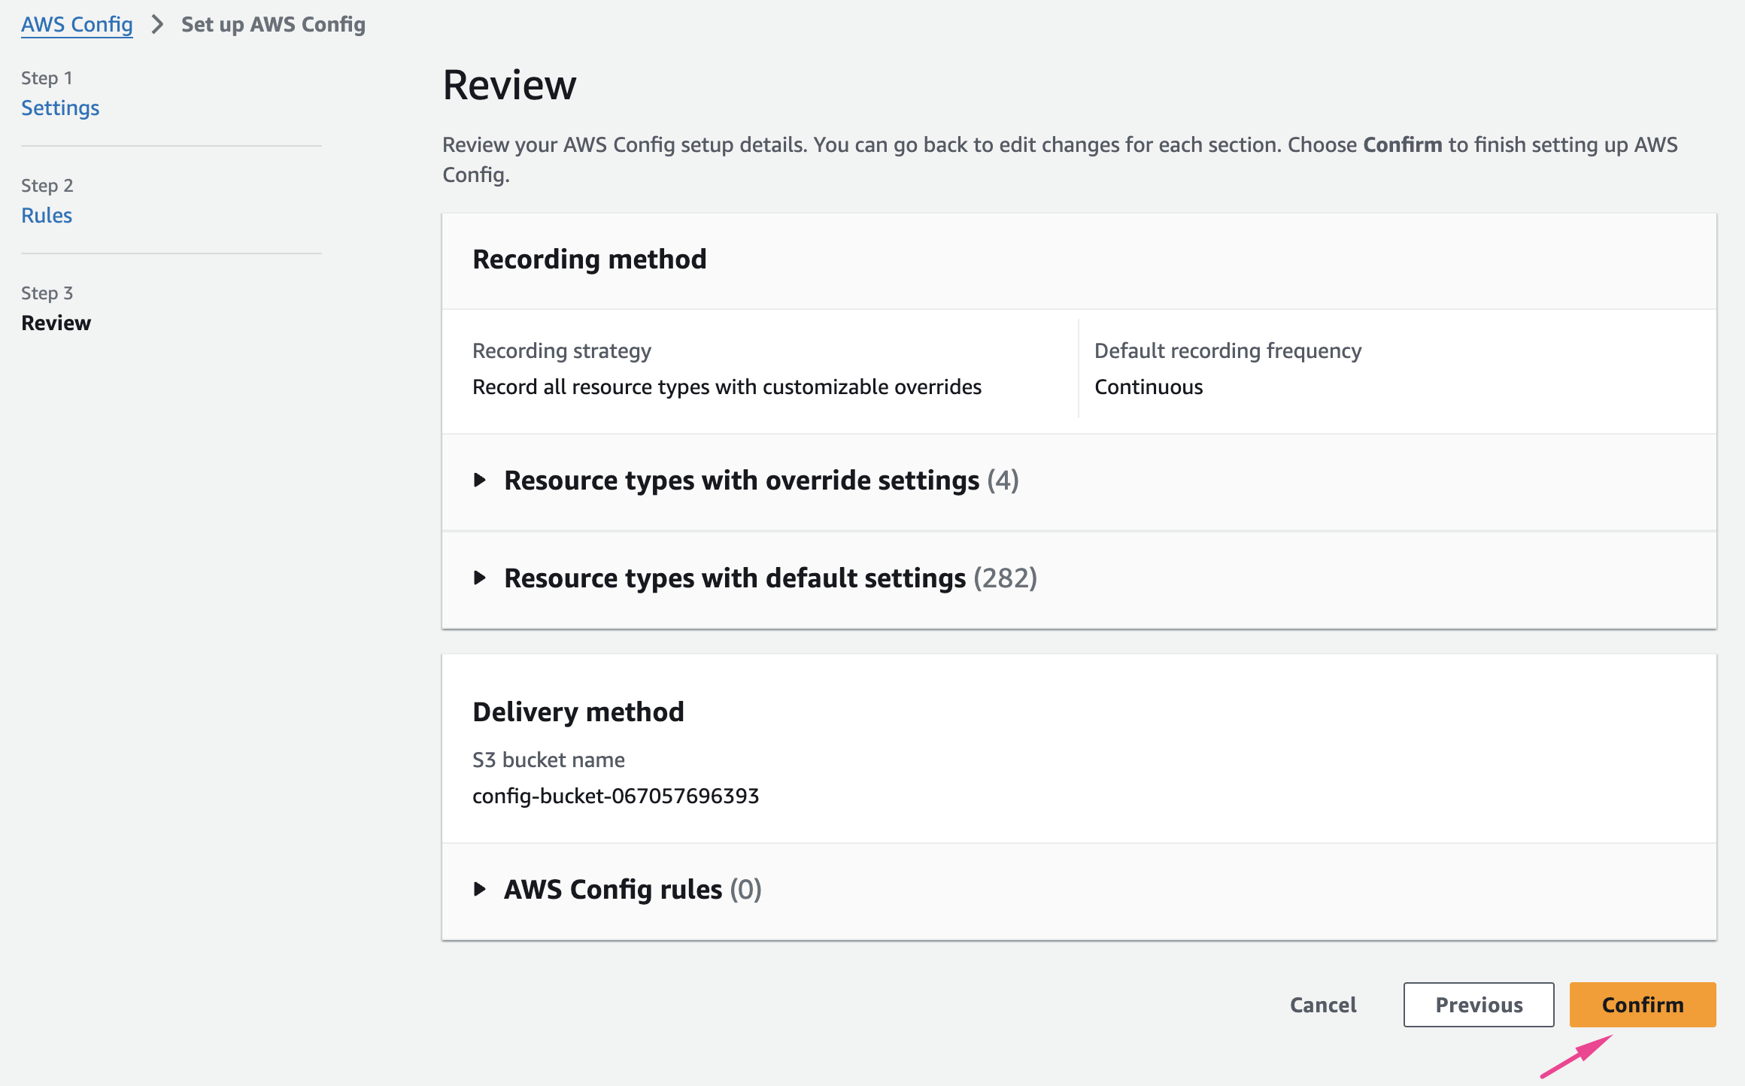The width and height of the screenshot is (1745, 1086).
Task: Click the breadcrumb chevron separator icon
Action: [157, 25]
